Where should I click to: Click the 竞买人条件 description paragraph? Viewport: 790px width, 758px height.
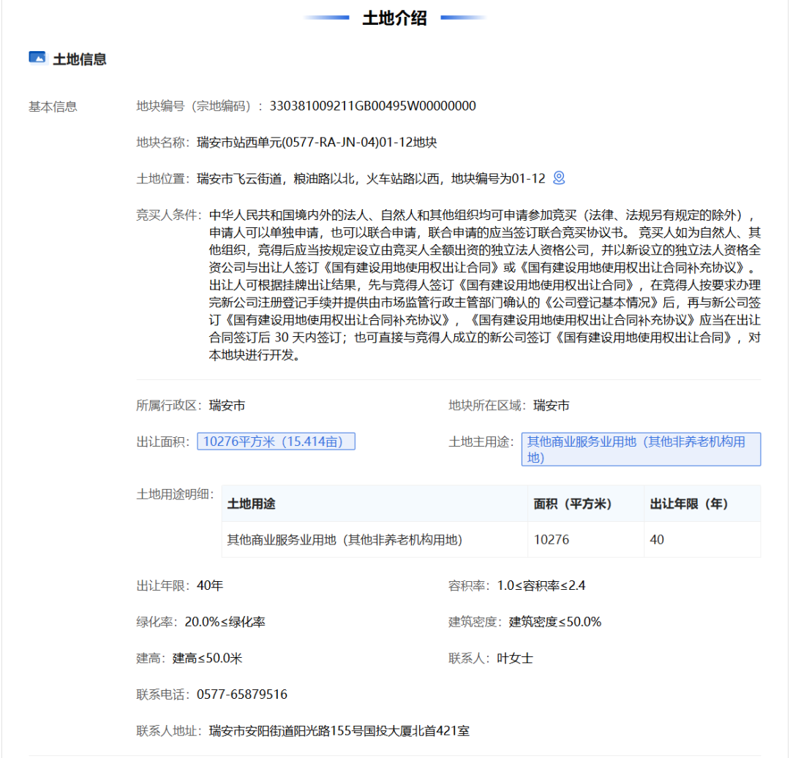[484, 285]
